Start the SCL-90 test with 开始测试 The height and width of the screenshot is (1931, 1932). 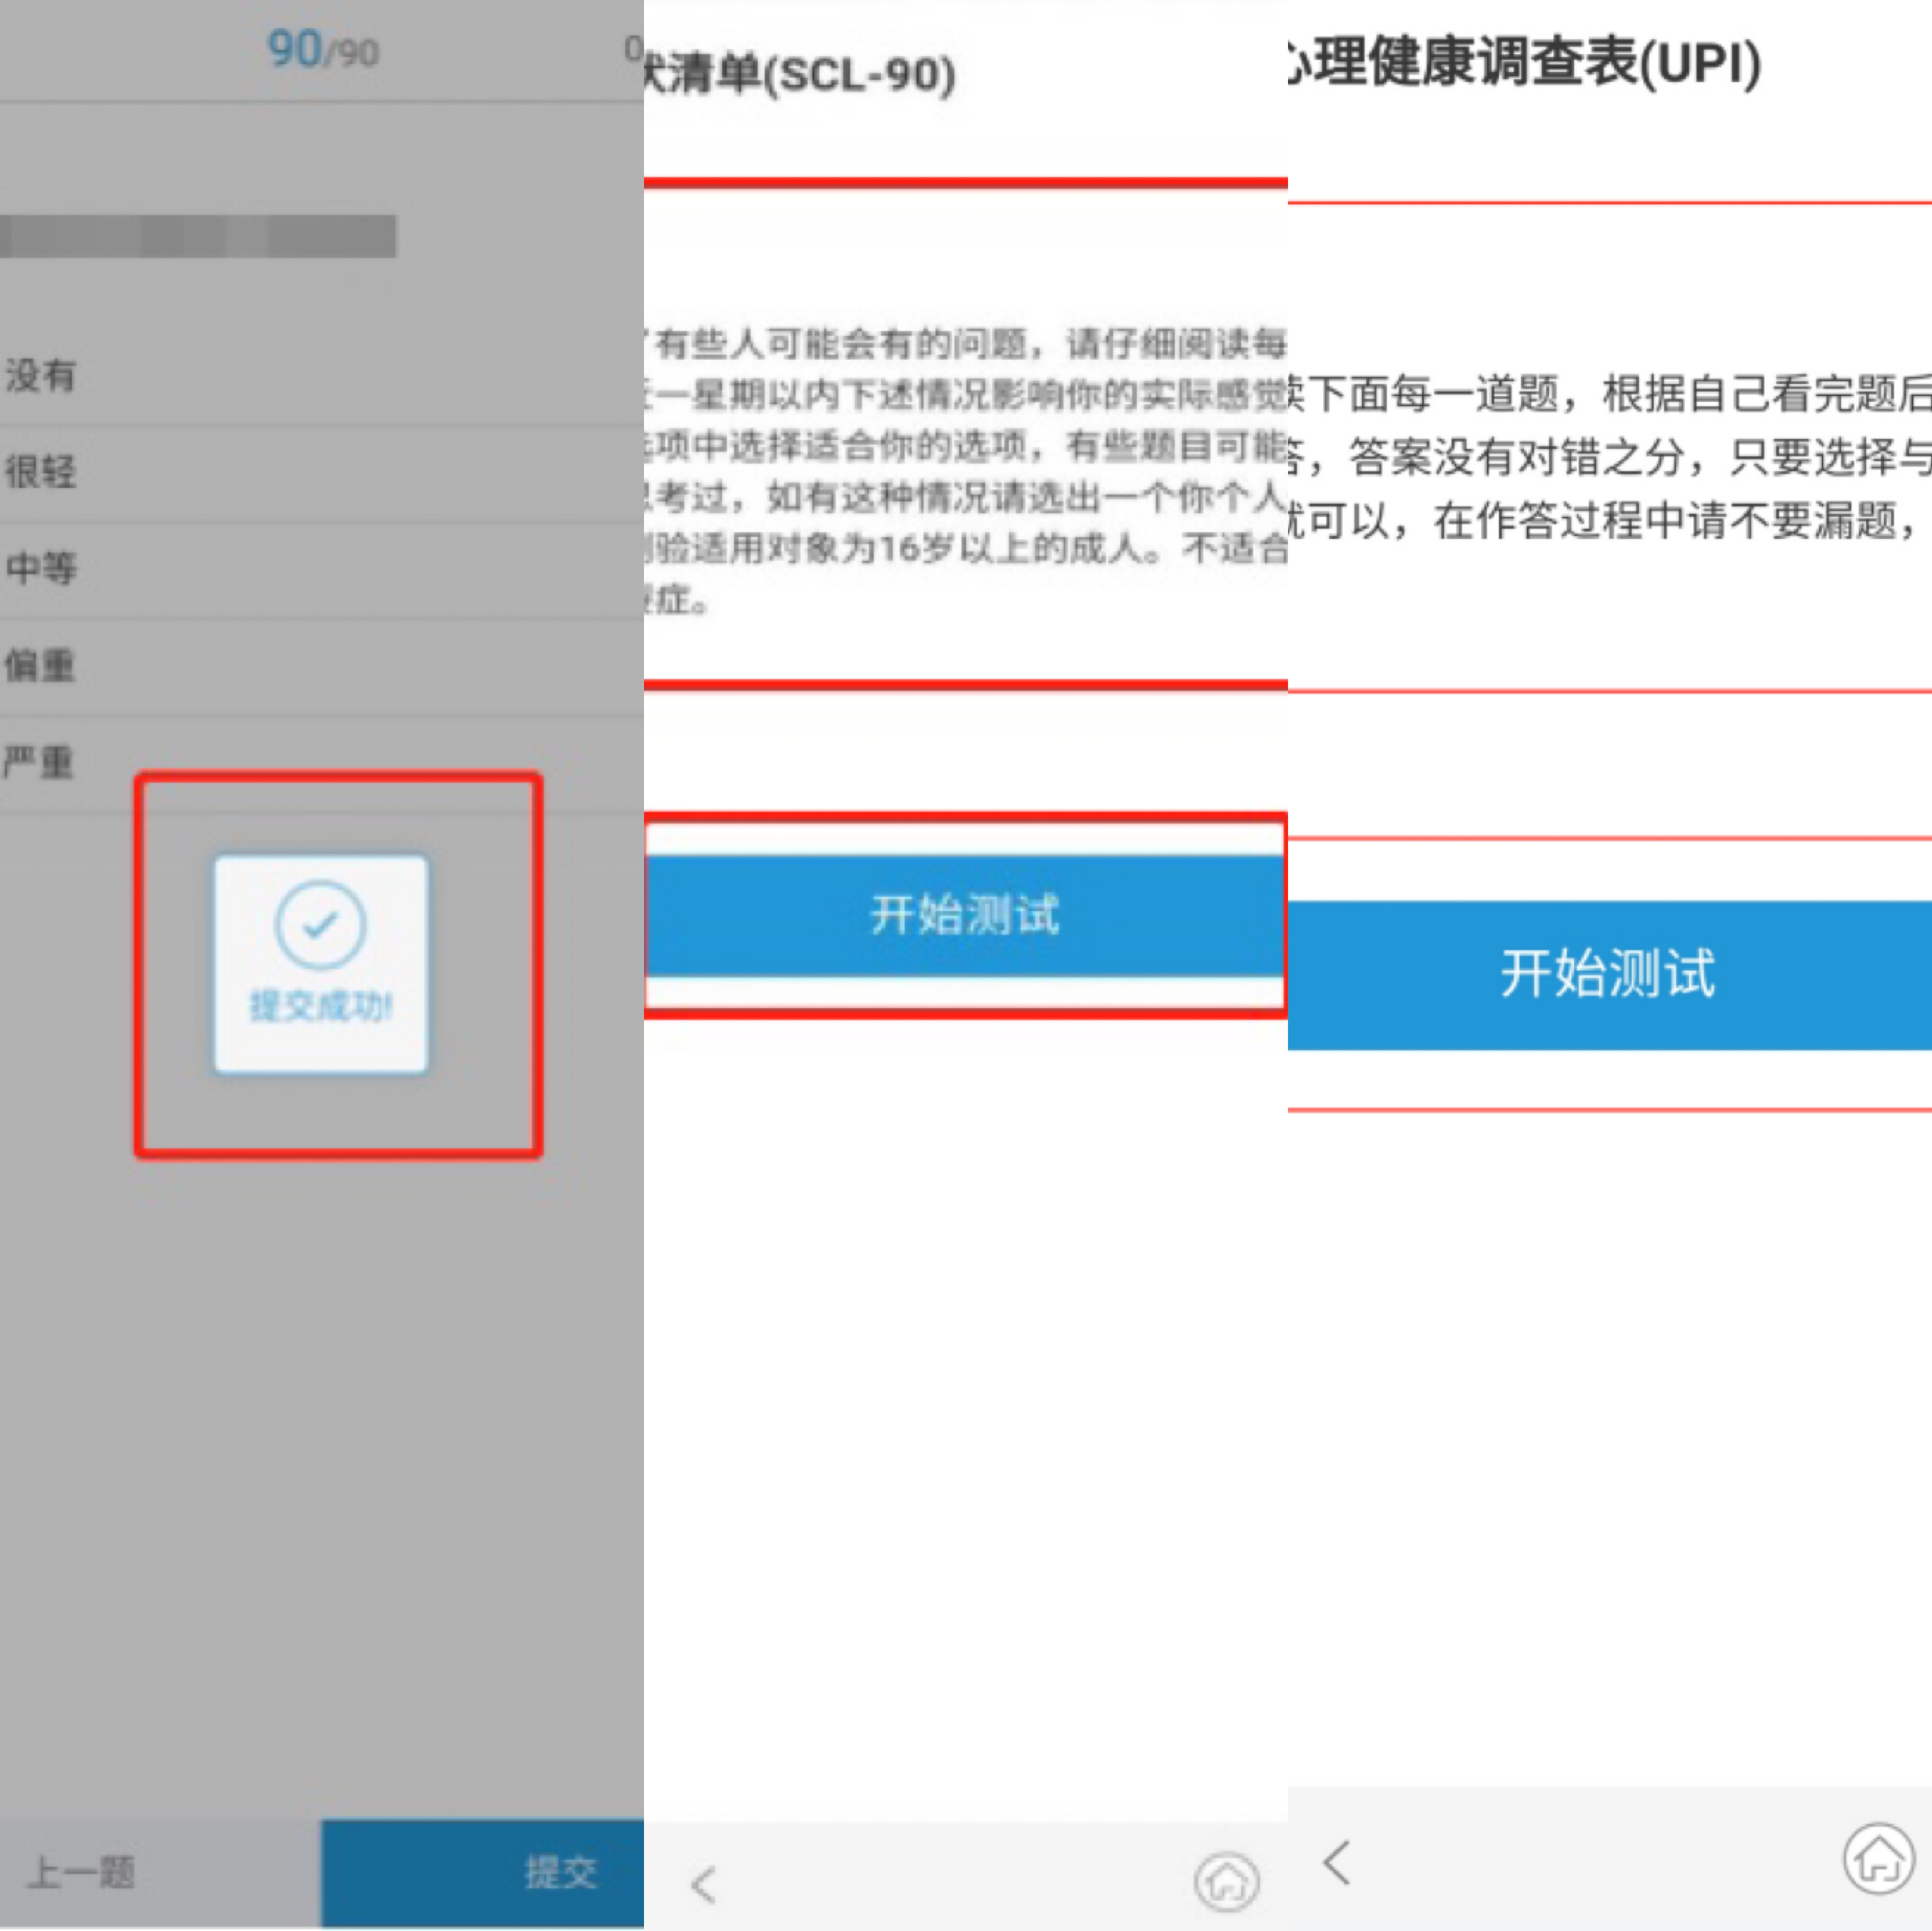click(x=965, y=915)
